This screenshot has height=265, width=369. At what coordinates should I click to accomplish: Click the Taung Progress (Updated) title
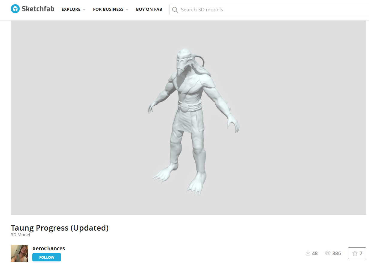[60, 228]
